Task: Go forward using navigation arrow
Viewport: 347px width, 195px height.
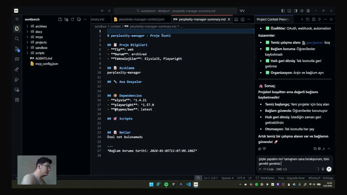Action: tap(109, 11)
